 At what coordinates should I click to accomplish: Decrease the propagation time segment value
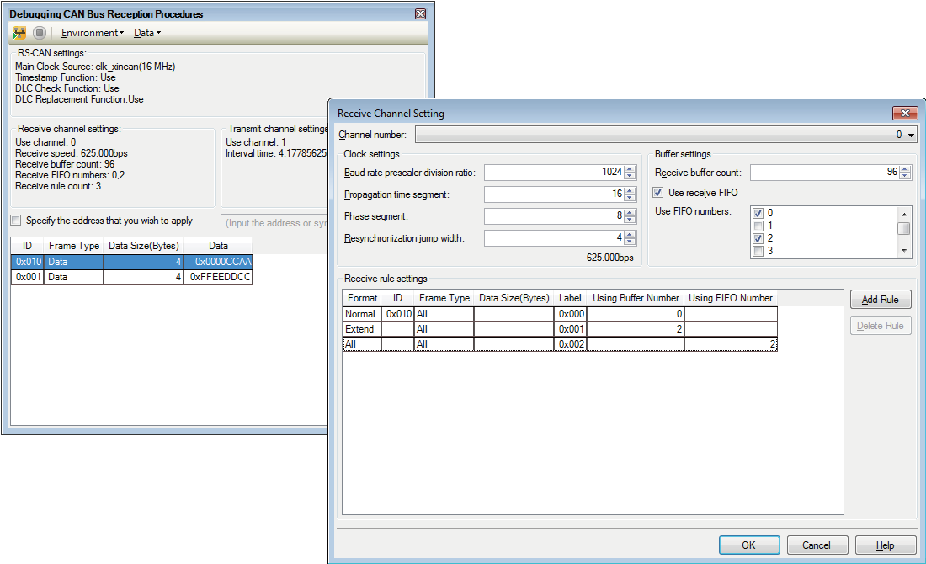pyautogui.click(x=630, y=197)
